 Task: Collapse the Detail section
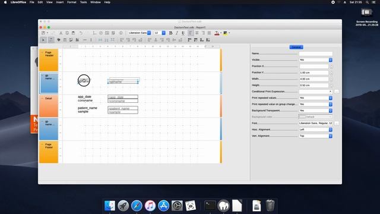coord(42,98)
